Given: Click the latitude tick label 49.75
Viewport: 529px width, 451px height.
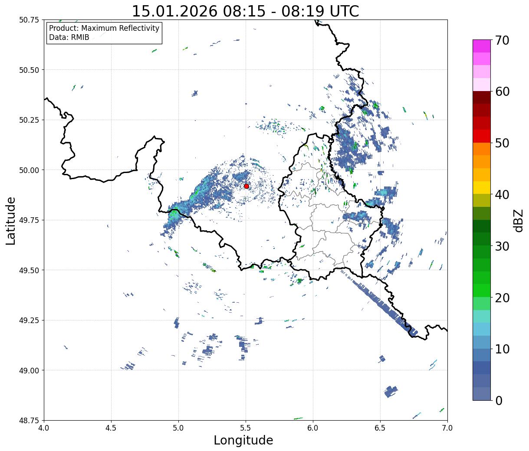Looking at the screenshot, I should tap(29, 220).
